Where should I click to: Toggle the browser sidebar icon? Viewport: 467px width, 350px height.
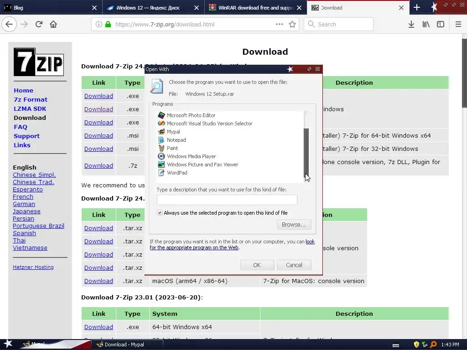pos(441,24)
